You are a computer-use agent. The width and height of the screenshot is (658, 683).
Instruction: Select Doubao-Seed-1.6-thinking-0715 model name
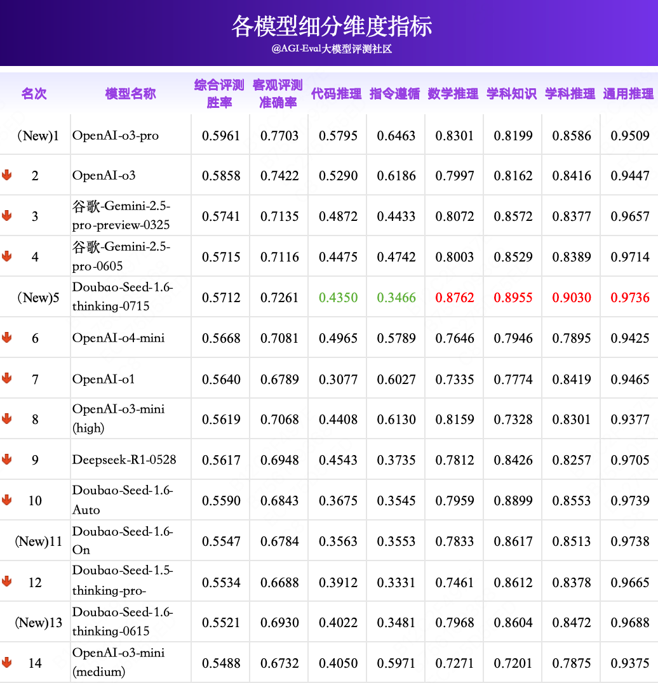(123, 296)
